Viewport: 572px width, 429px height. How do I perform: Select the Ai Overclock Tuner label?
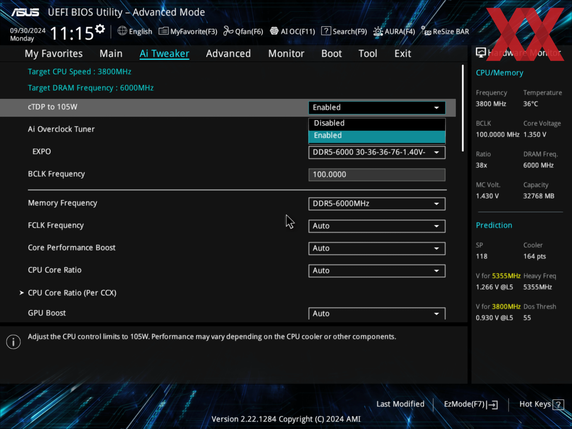(61, 129)
